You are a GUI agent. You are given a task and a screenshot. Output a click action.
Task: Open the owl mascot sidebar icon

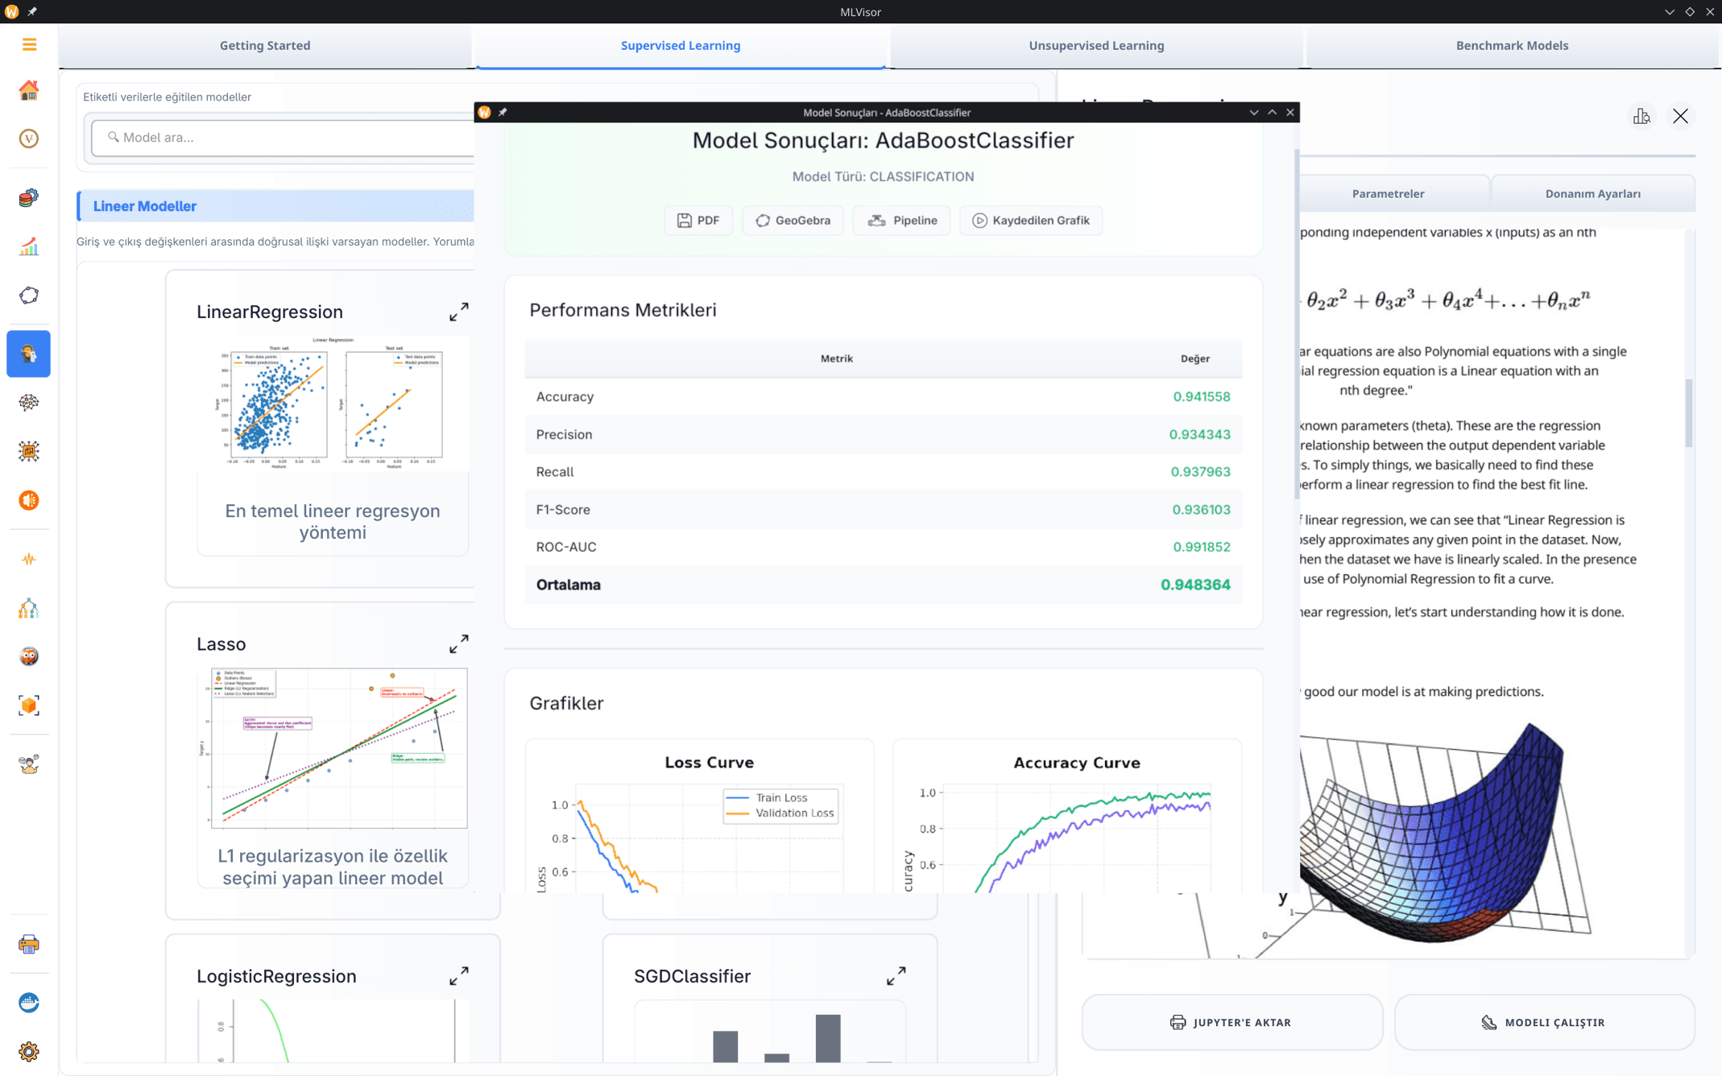[x=29, y=656]
